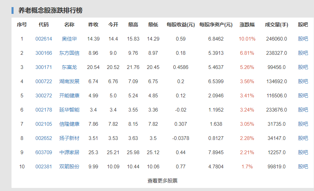Select the 10.01% change value

pos(247,39)
